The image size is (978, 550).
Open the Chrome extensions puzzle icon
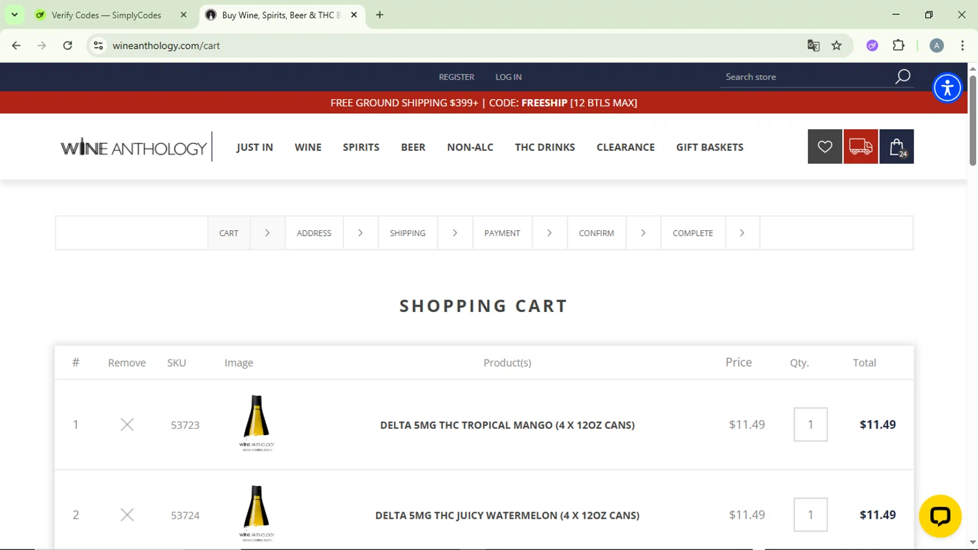(x=898, y=46)
